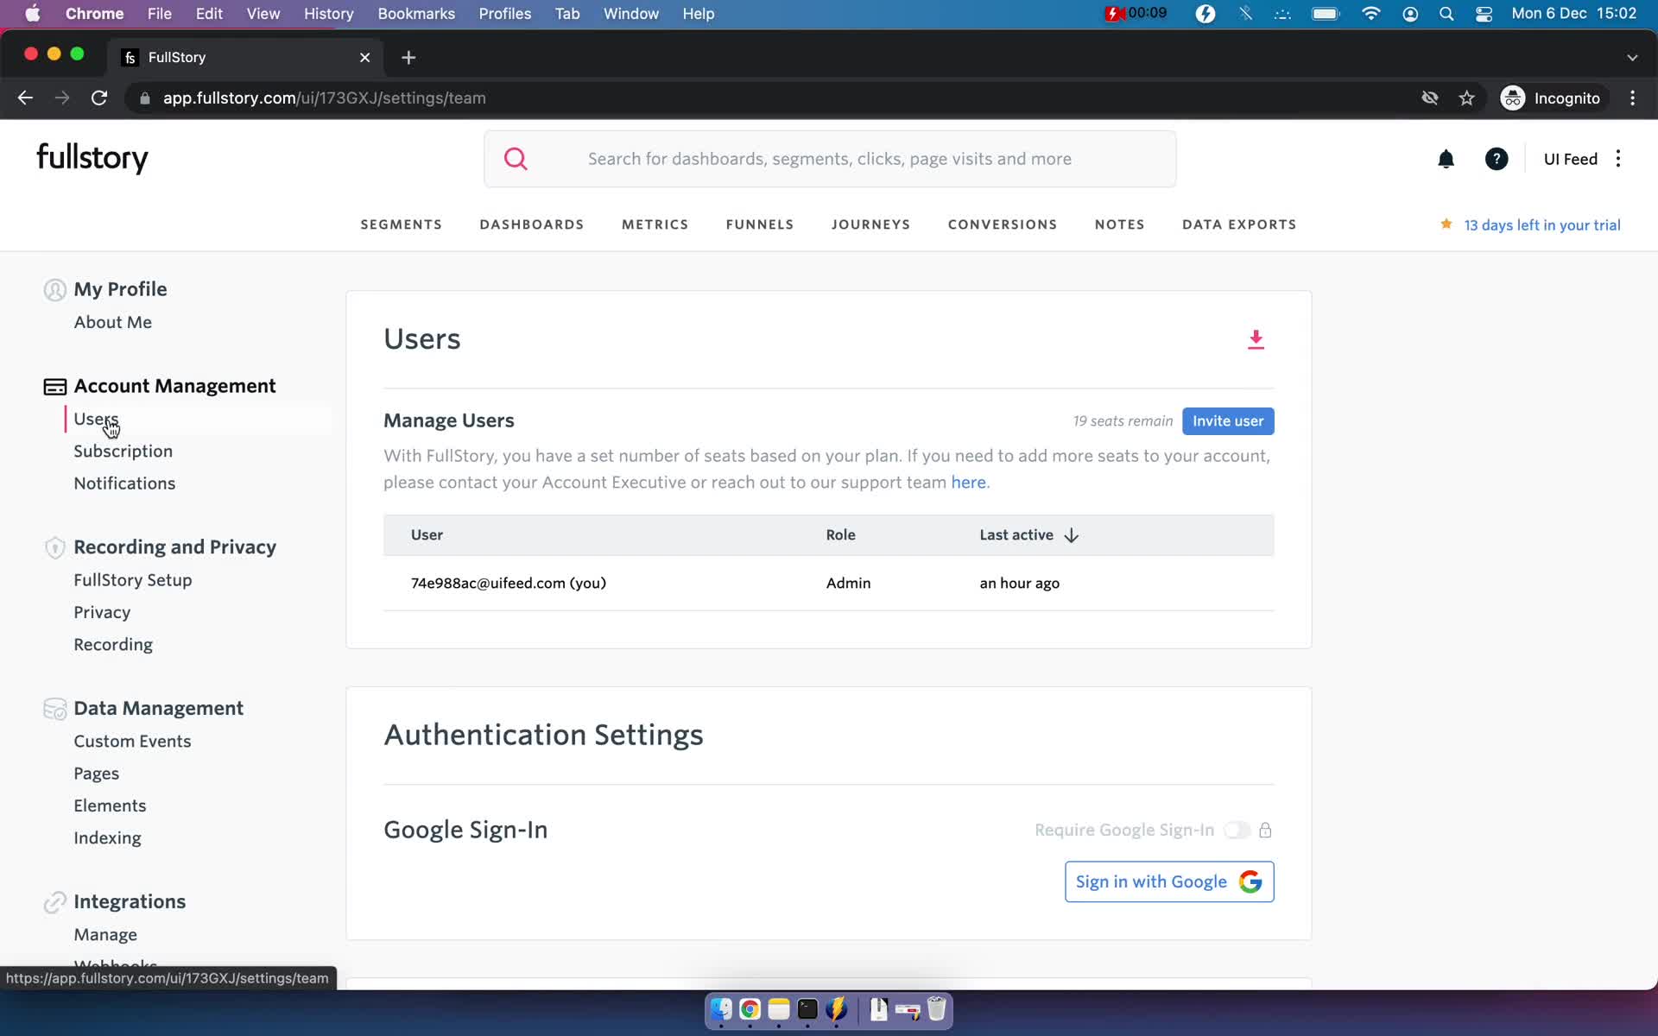Open Notifications settings in sidebar
The image size is (1658, 1036).
point(124,483)
